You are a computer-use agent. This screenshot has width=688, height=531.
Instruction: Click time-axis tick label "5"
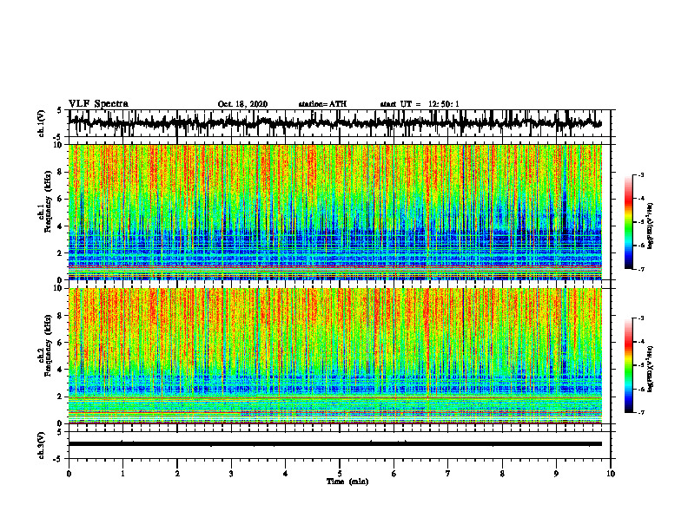click(x=340, y=474)
